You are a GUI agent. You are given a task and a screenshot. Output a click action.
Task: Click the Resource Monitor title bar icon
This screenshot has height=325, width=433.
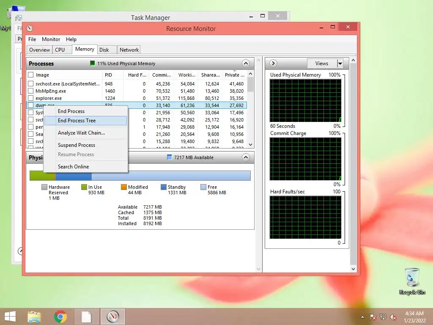coord(30,28)
